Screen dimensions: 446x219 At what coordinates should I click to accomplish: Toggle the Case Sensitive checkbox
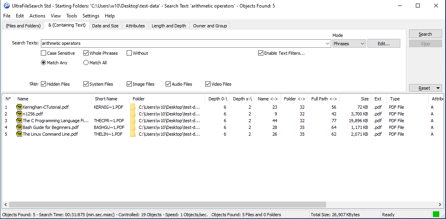coord(44,53)
